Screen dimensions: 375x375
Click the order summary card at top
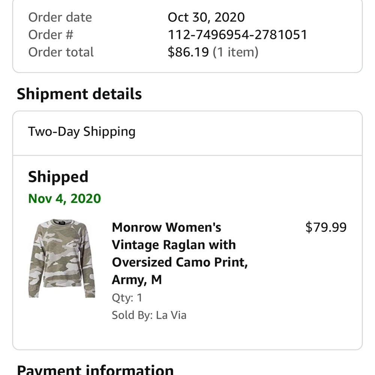pyautogui.click(x=187, y=36)
